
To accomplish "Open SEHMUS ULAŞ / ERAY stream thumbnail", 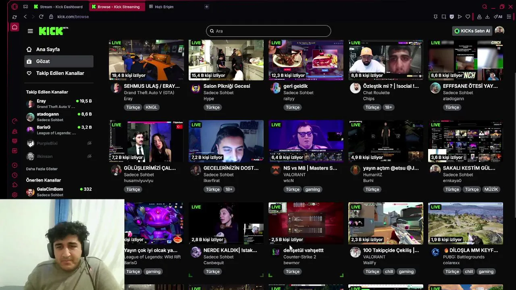I will click(x=146, y=60).
